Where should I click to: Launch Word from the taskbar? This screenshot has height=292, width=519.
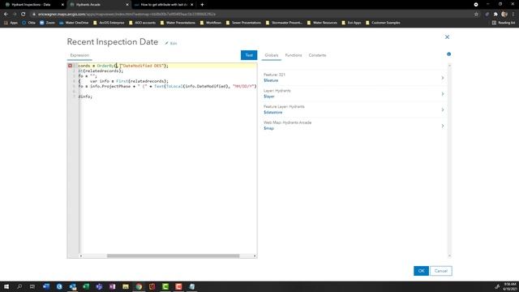[x=46, y=286]
